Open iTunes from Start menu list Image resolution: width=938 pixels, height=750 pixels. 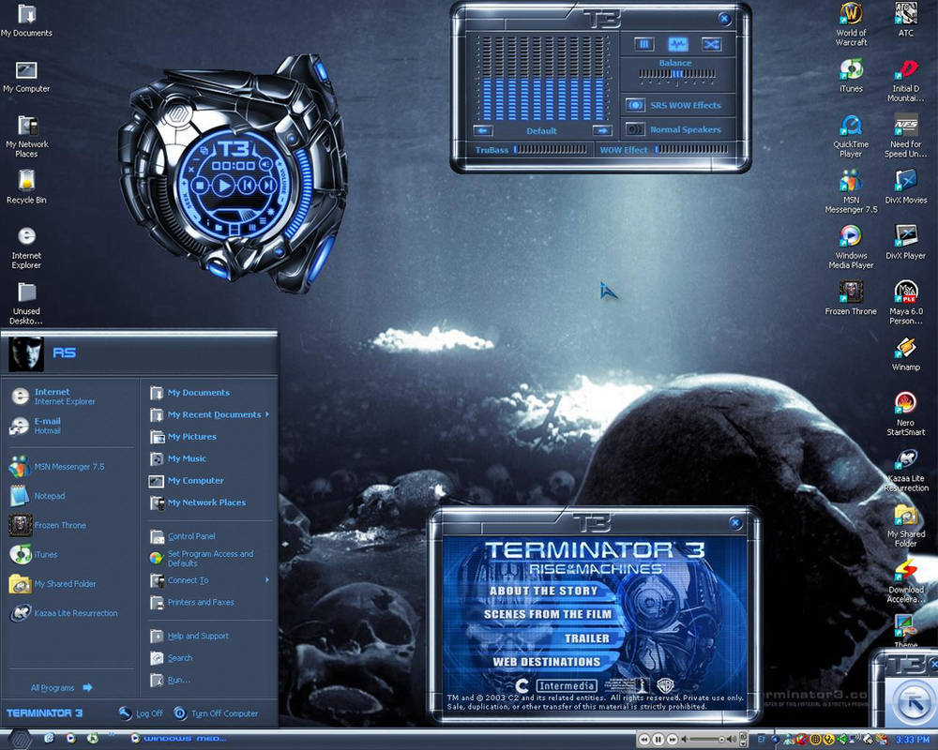click(x=70, y=554)
